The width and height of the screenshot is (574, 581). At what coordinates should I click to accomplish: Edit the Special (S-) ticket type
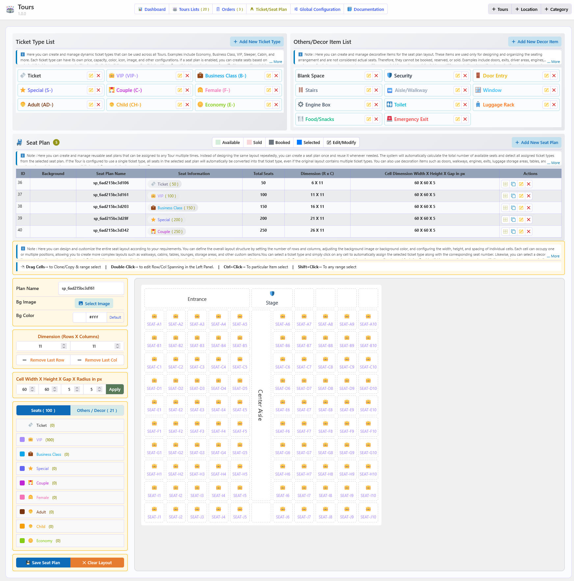(91, 90)
